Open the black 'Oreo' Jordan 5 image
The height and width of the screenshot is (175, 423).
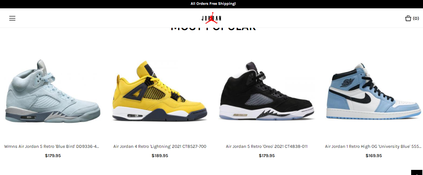(x=267, y=91)
